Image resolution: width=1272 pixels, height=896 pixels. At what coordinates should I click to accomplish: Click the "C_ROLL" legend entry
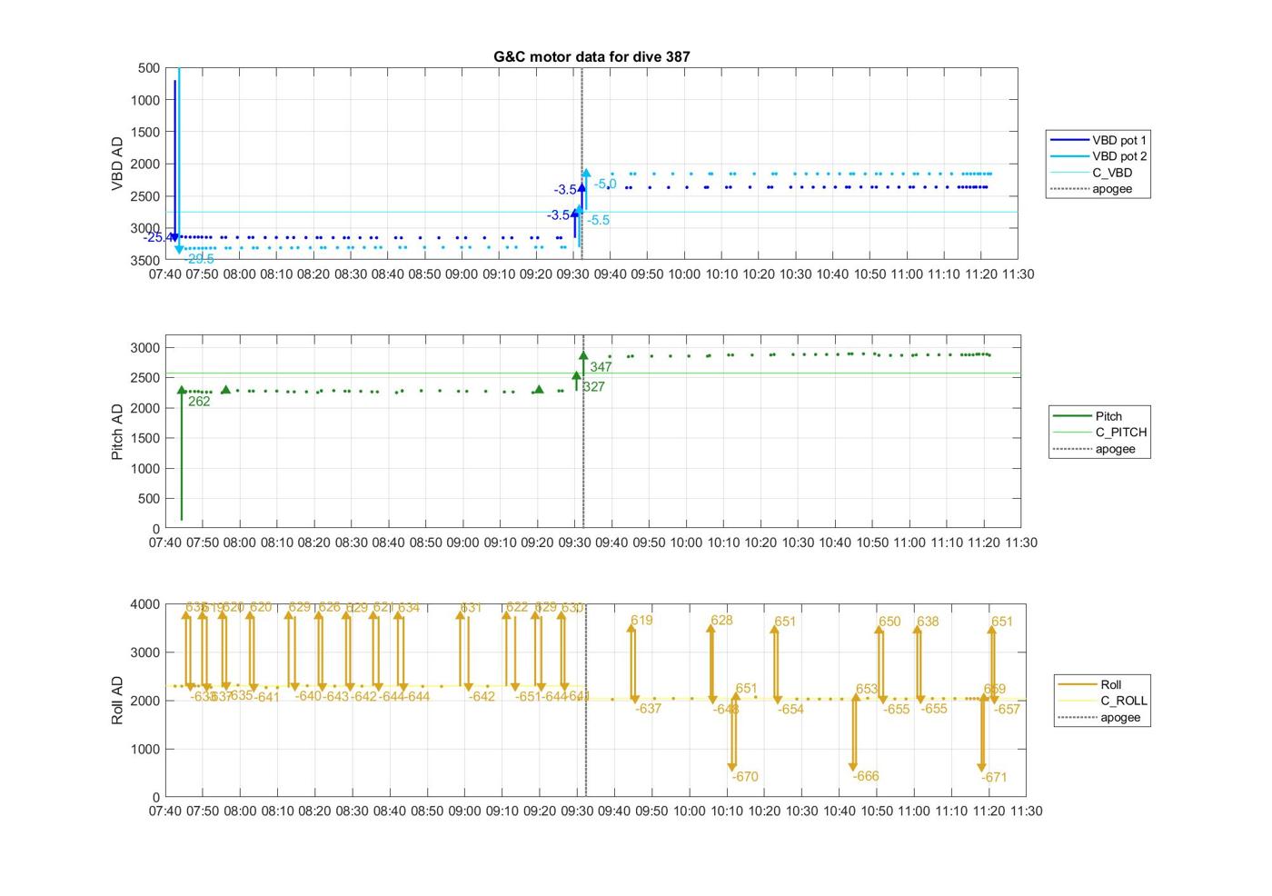tap(1102, 701)
